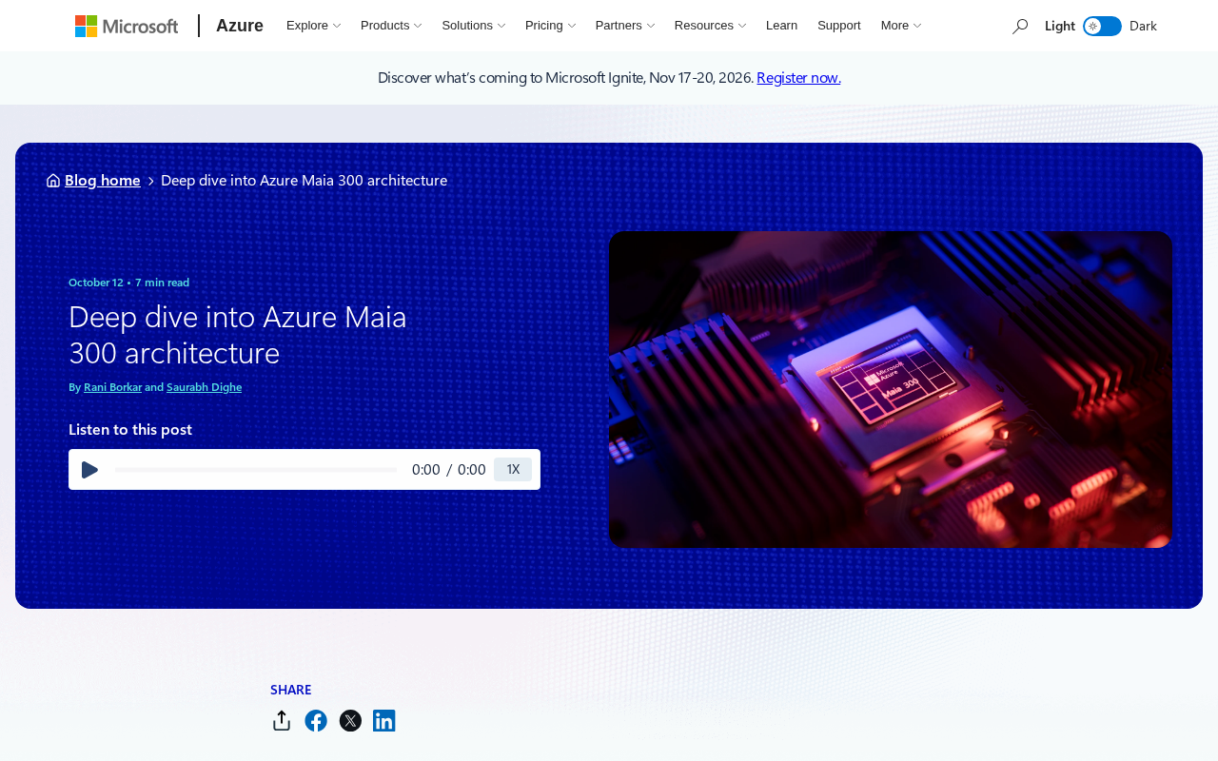
Task: Open author Saurabh Dighe's profile
Action: click(x=204, y=387)
